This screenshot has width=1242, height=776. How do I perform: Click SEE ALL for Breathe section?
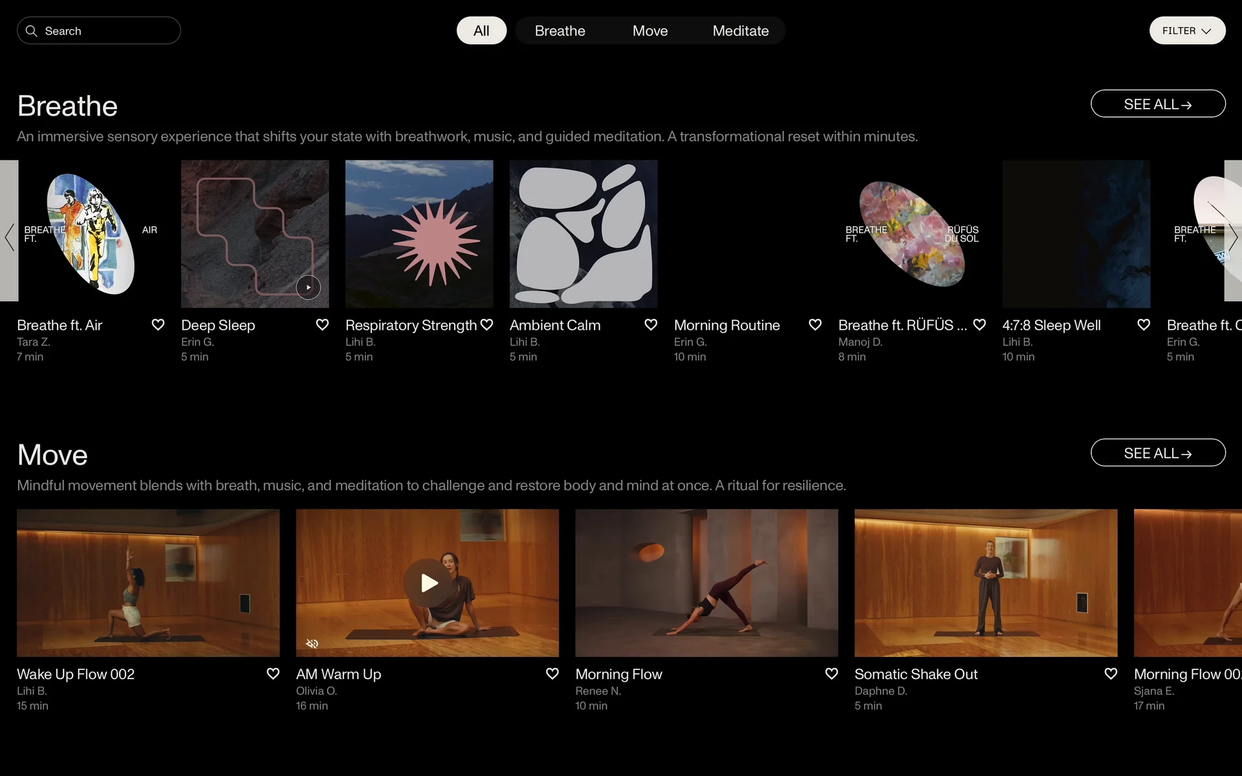click(x=1157, y=104)
